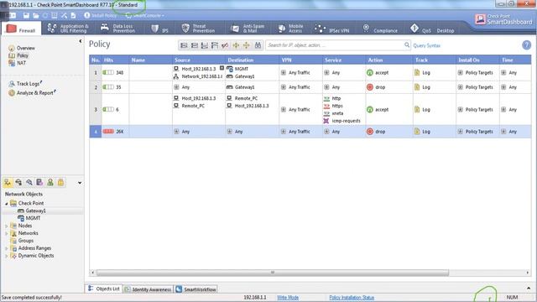Expand the Nodes tree node
Image resolution: width=537 pixels, height=302 pixels.
6,226
